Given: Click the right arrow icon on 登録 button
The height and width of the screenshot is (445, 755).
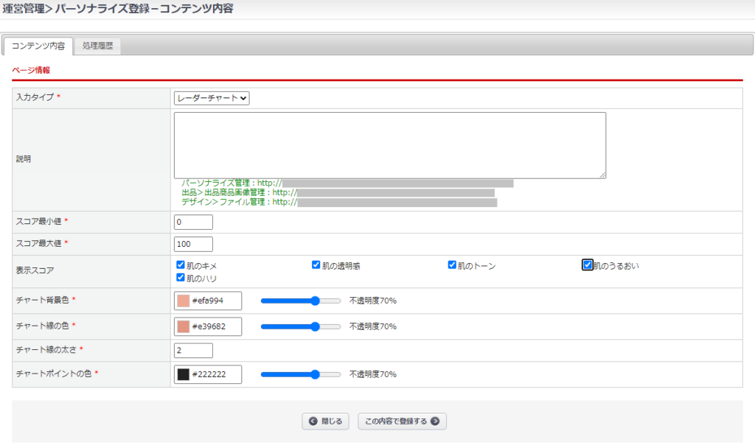Looking at the screenshot, I should [435, 421].
